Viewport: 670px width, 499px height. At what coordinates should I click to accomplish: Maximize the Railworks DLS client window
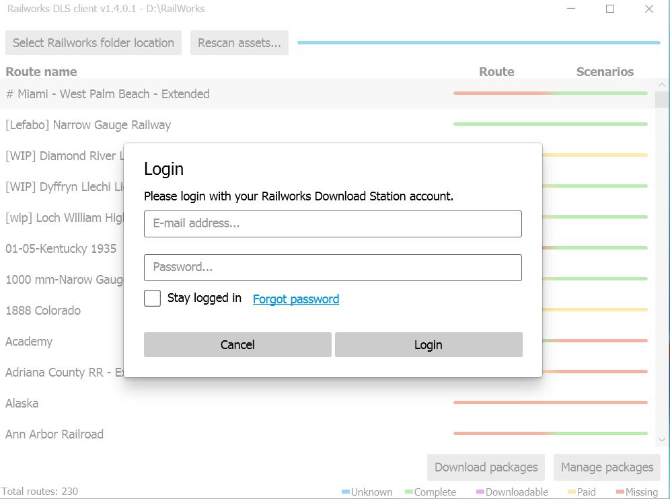point(610,9)
